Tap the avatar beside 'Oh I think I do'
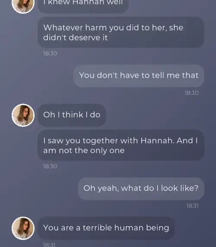This screenshot has height=247, width=216. coord(23,115)
